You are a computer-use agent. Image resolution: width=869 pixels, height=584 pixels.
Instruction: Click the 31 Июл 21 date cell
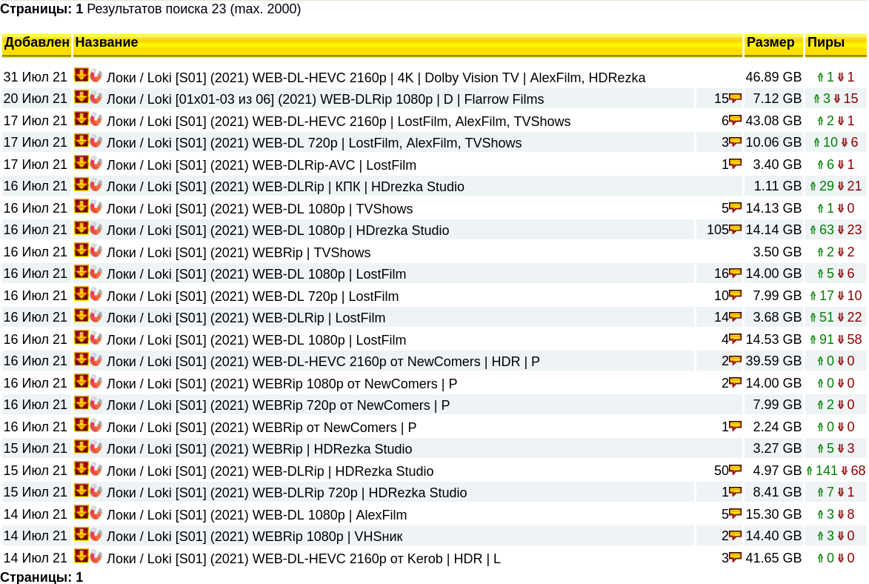click(x=36, y=77)
